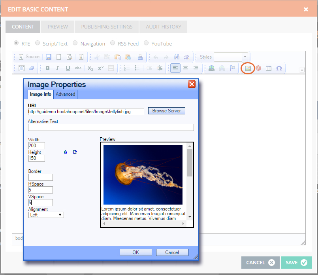Click the Insert Table icon
The height and width of the screenshot is (275, 318).
coord(269,68)
